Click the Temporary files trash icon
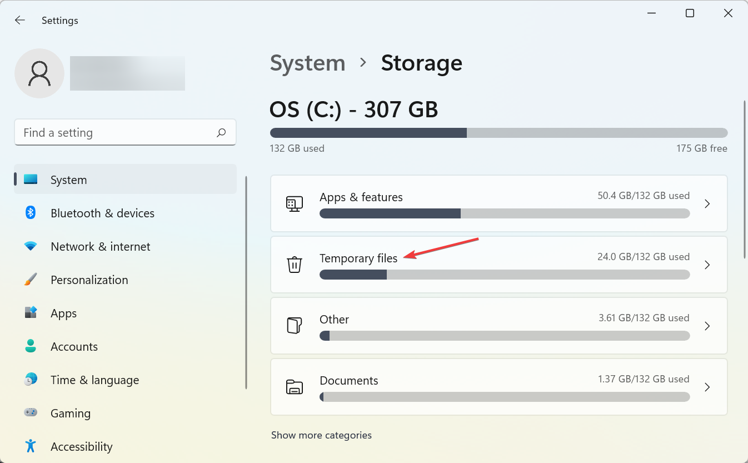This screenshot has width=748, height=463. 294,265
